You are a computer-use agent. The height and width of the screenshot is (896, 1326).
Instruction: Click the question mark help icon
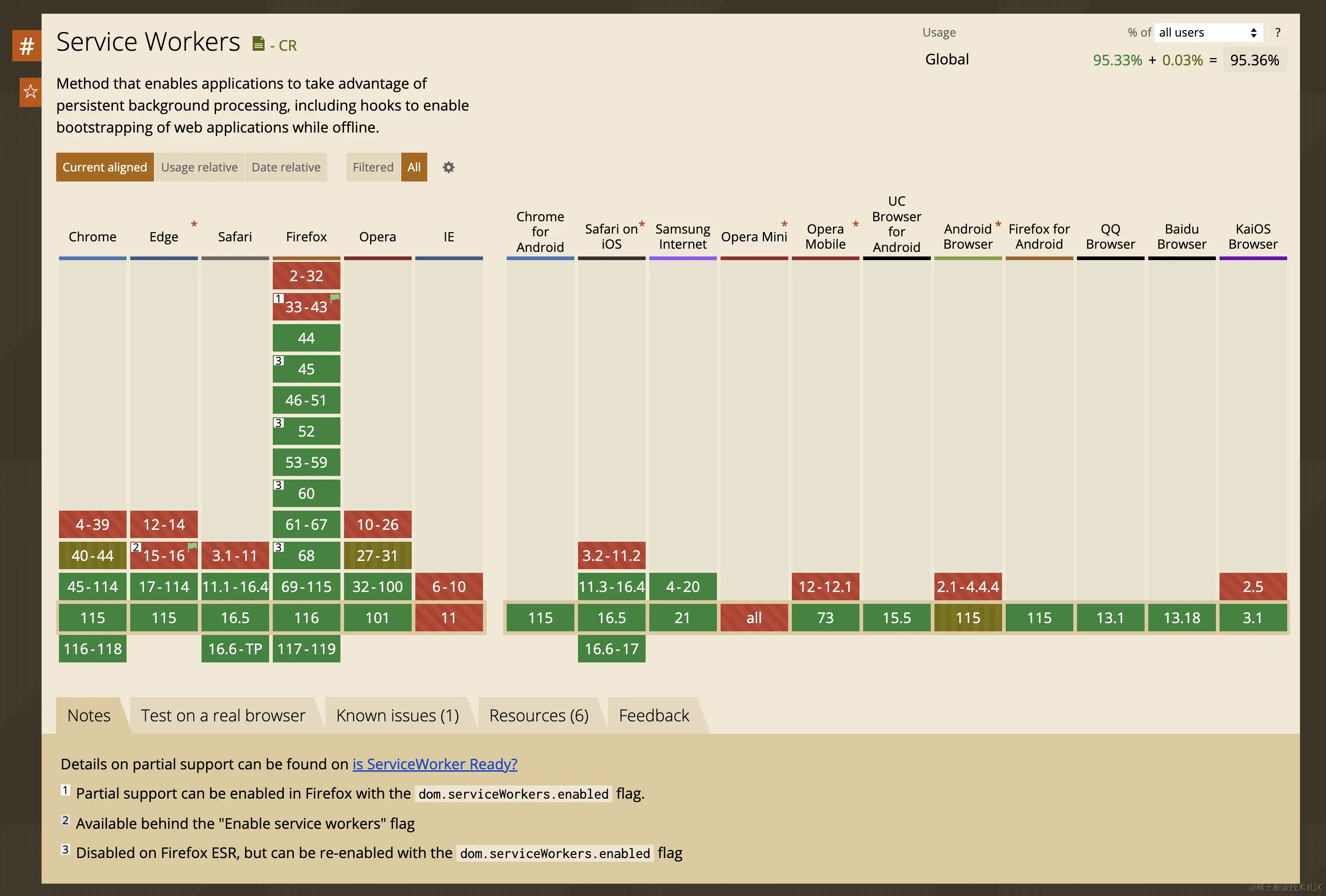(x=1278, y=32)
